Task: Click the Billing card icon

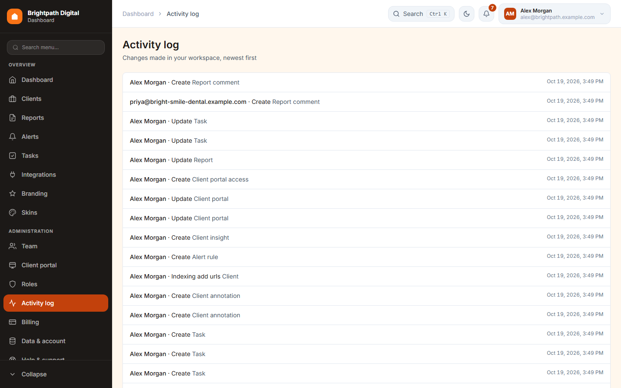Action: pyautogui.click(x=13, y=322)
